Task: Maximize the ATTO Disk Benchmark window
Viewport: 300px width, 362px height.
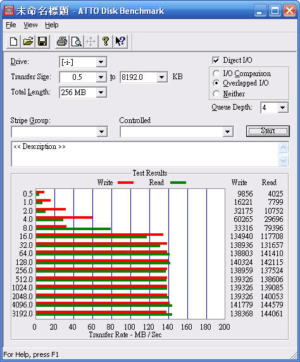Action: point(275,11)
